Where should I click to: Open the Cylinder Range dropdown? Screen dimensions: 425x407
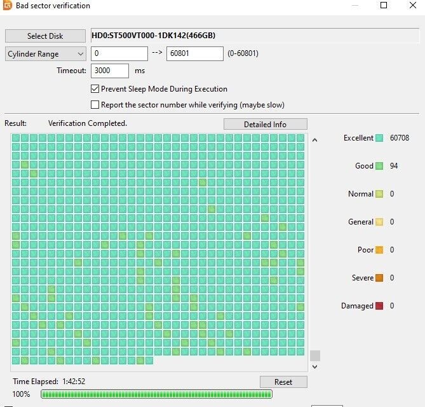46,53
